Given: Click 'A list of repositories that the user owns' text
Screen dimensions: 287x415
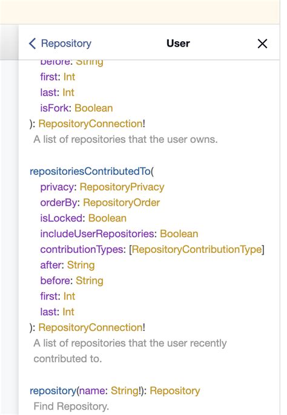Looking at the screenshot, I should pyautogui.click(x=125, y=139).
